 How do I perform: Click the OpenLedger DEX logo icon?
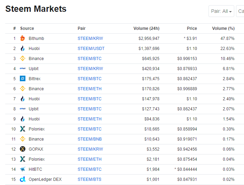23,179
